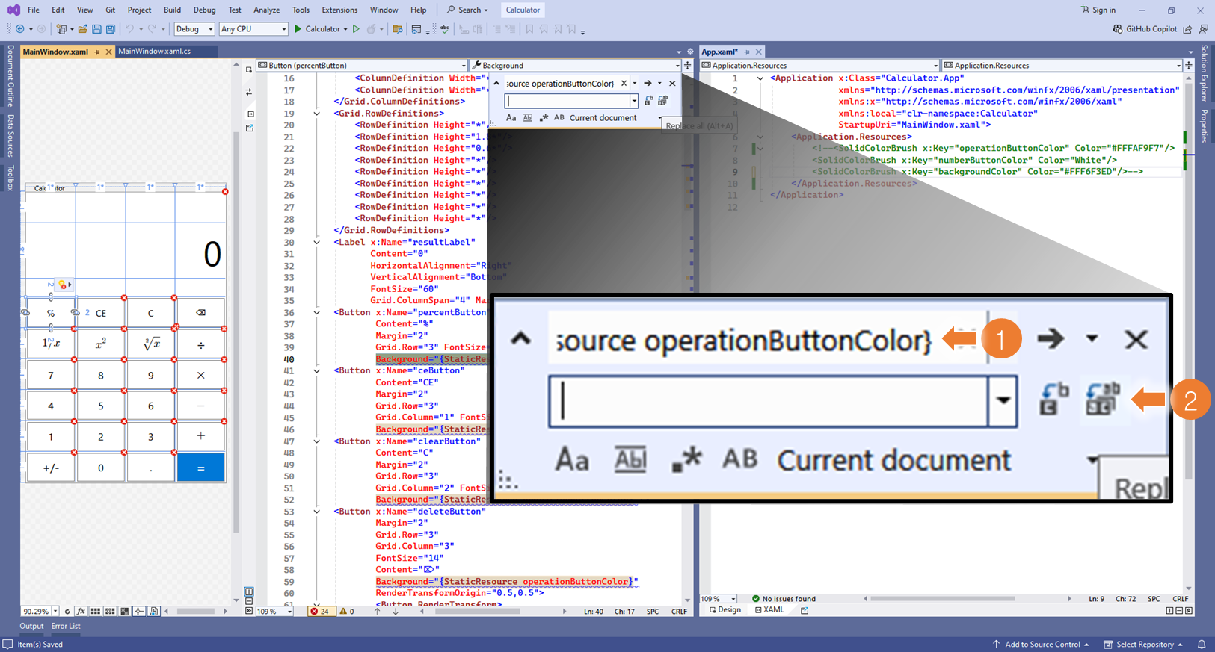Click the Hot Reload flame icon
Image resolution: width=1215 pixels, height=652 pixels.
pos(371,29)
